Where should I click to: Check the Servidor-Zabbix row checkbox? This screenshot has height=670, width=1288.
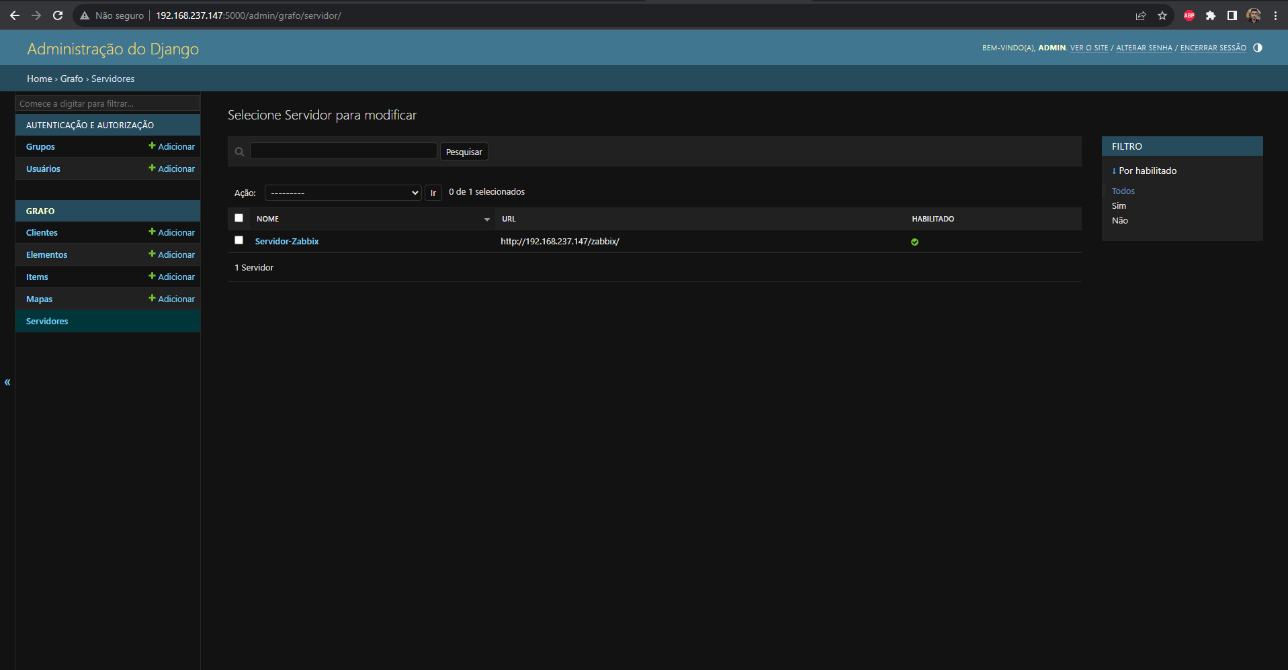tap(239, 240)
